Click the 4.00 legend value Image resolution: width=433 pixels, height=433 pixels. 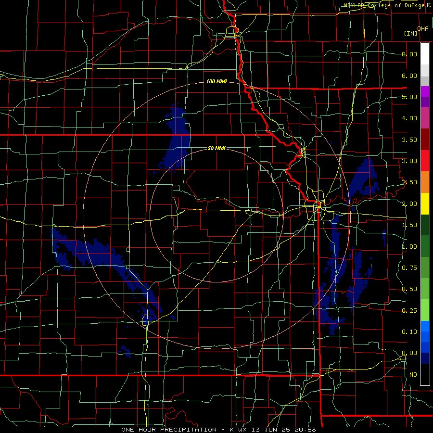pyautogui.click(x=409, y=118)
